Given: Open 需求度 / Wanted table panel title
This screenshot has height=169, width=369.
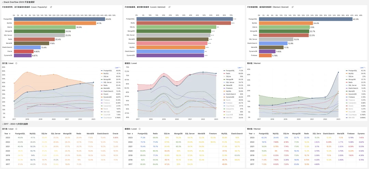Looking at the screenshot, I should pyautogui.click(x=254, y=129).
